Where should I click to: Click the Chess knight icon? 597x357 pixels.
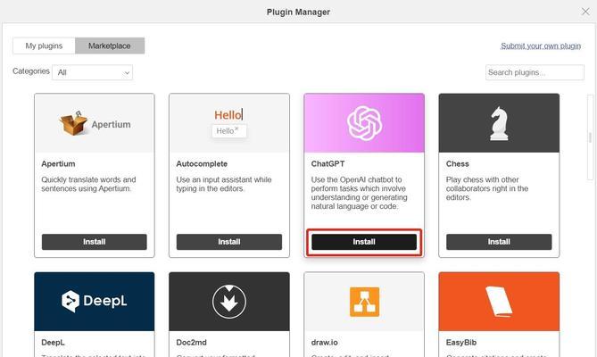tap(499, 123)
